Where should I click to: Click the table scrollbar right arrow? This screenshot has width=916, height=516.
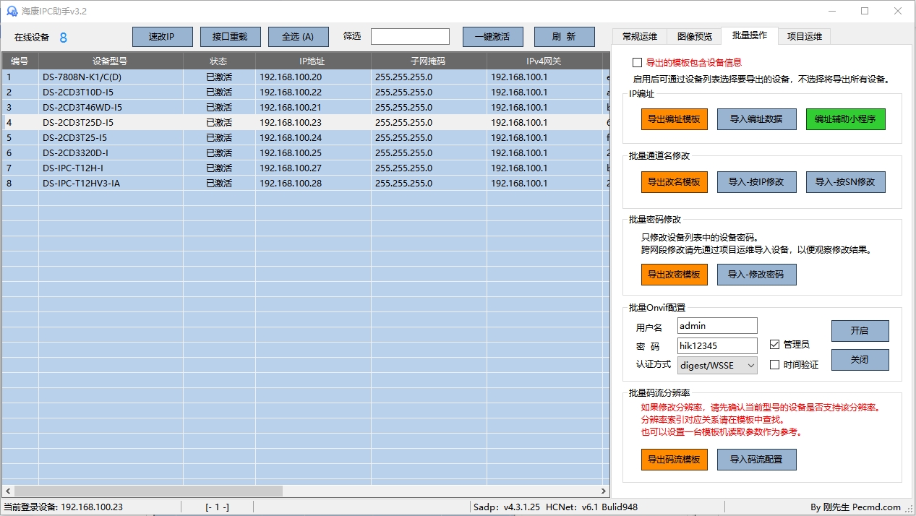(604, 491)
